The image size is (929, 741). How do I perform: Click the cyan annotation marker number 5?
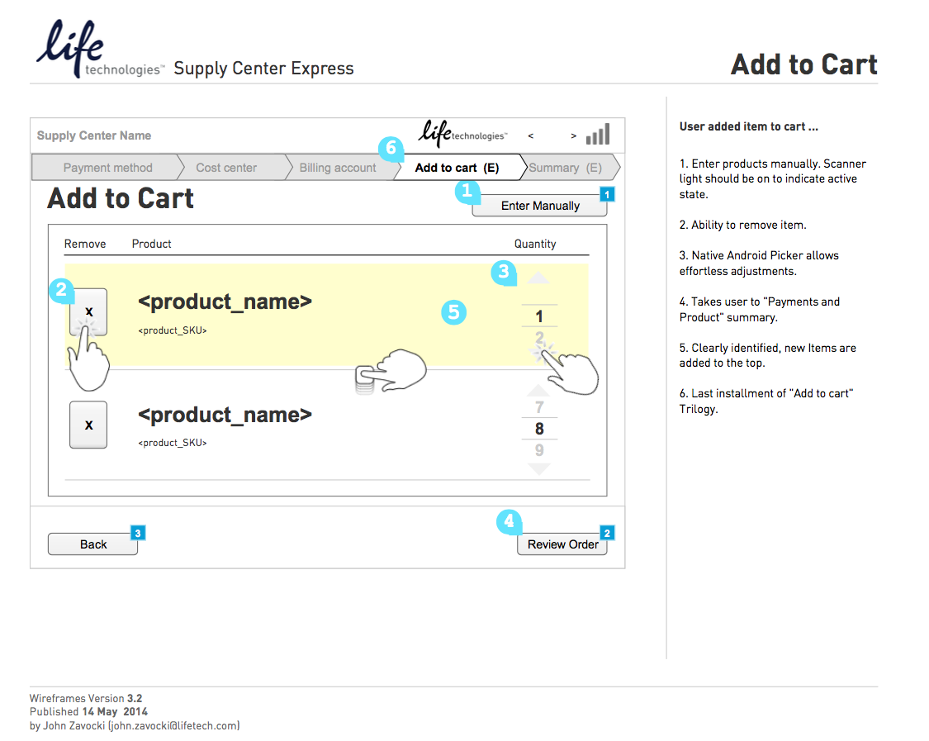click(453, 312)
